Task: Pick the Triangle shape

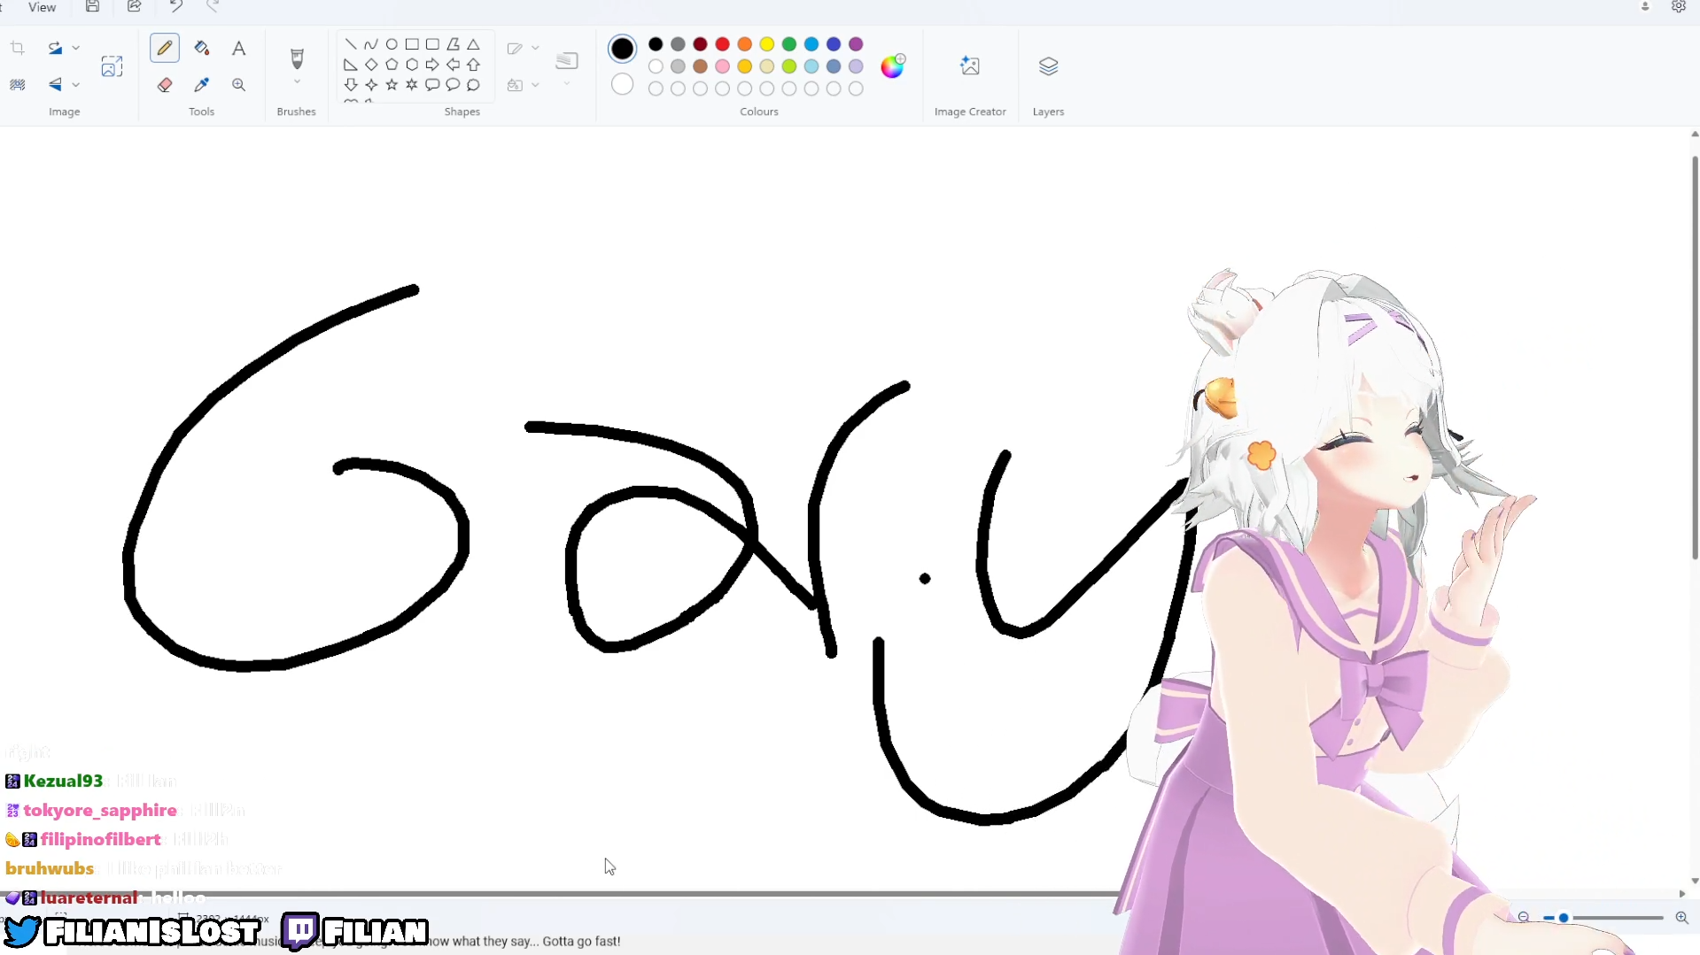Action: pyautogui.click(x=473, y=44)
